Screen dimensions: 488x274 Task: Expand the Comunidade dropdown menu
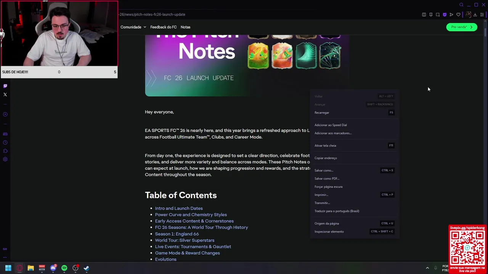(133, 27)
